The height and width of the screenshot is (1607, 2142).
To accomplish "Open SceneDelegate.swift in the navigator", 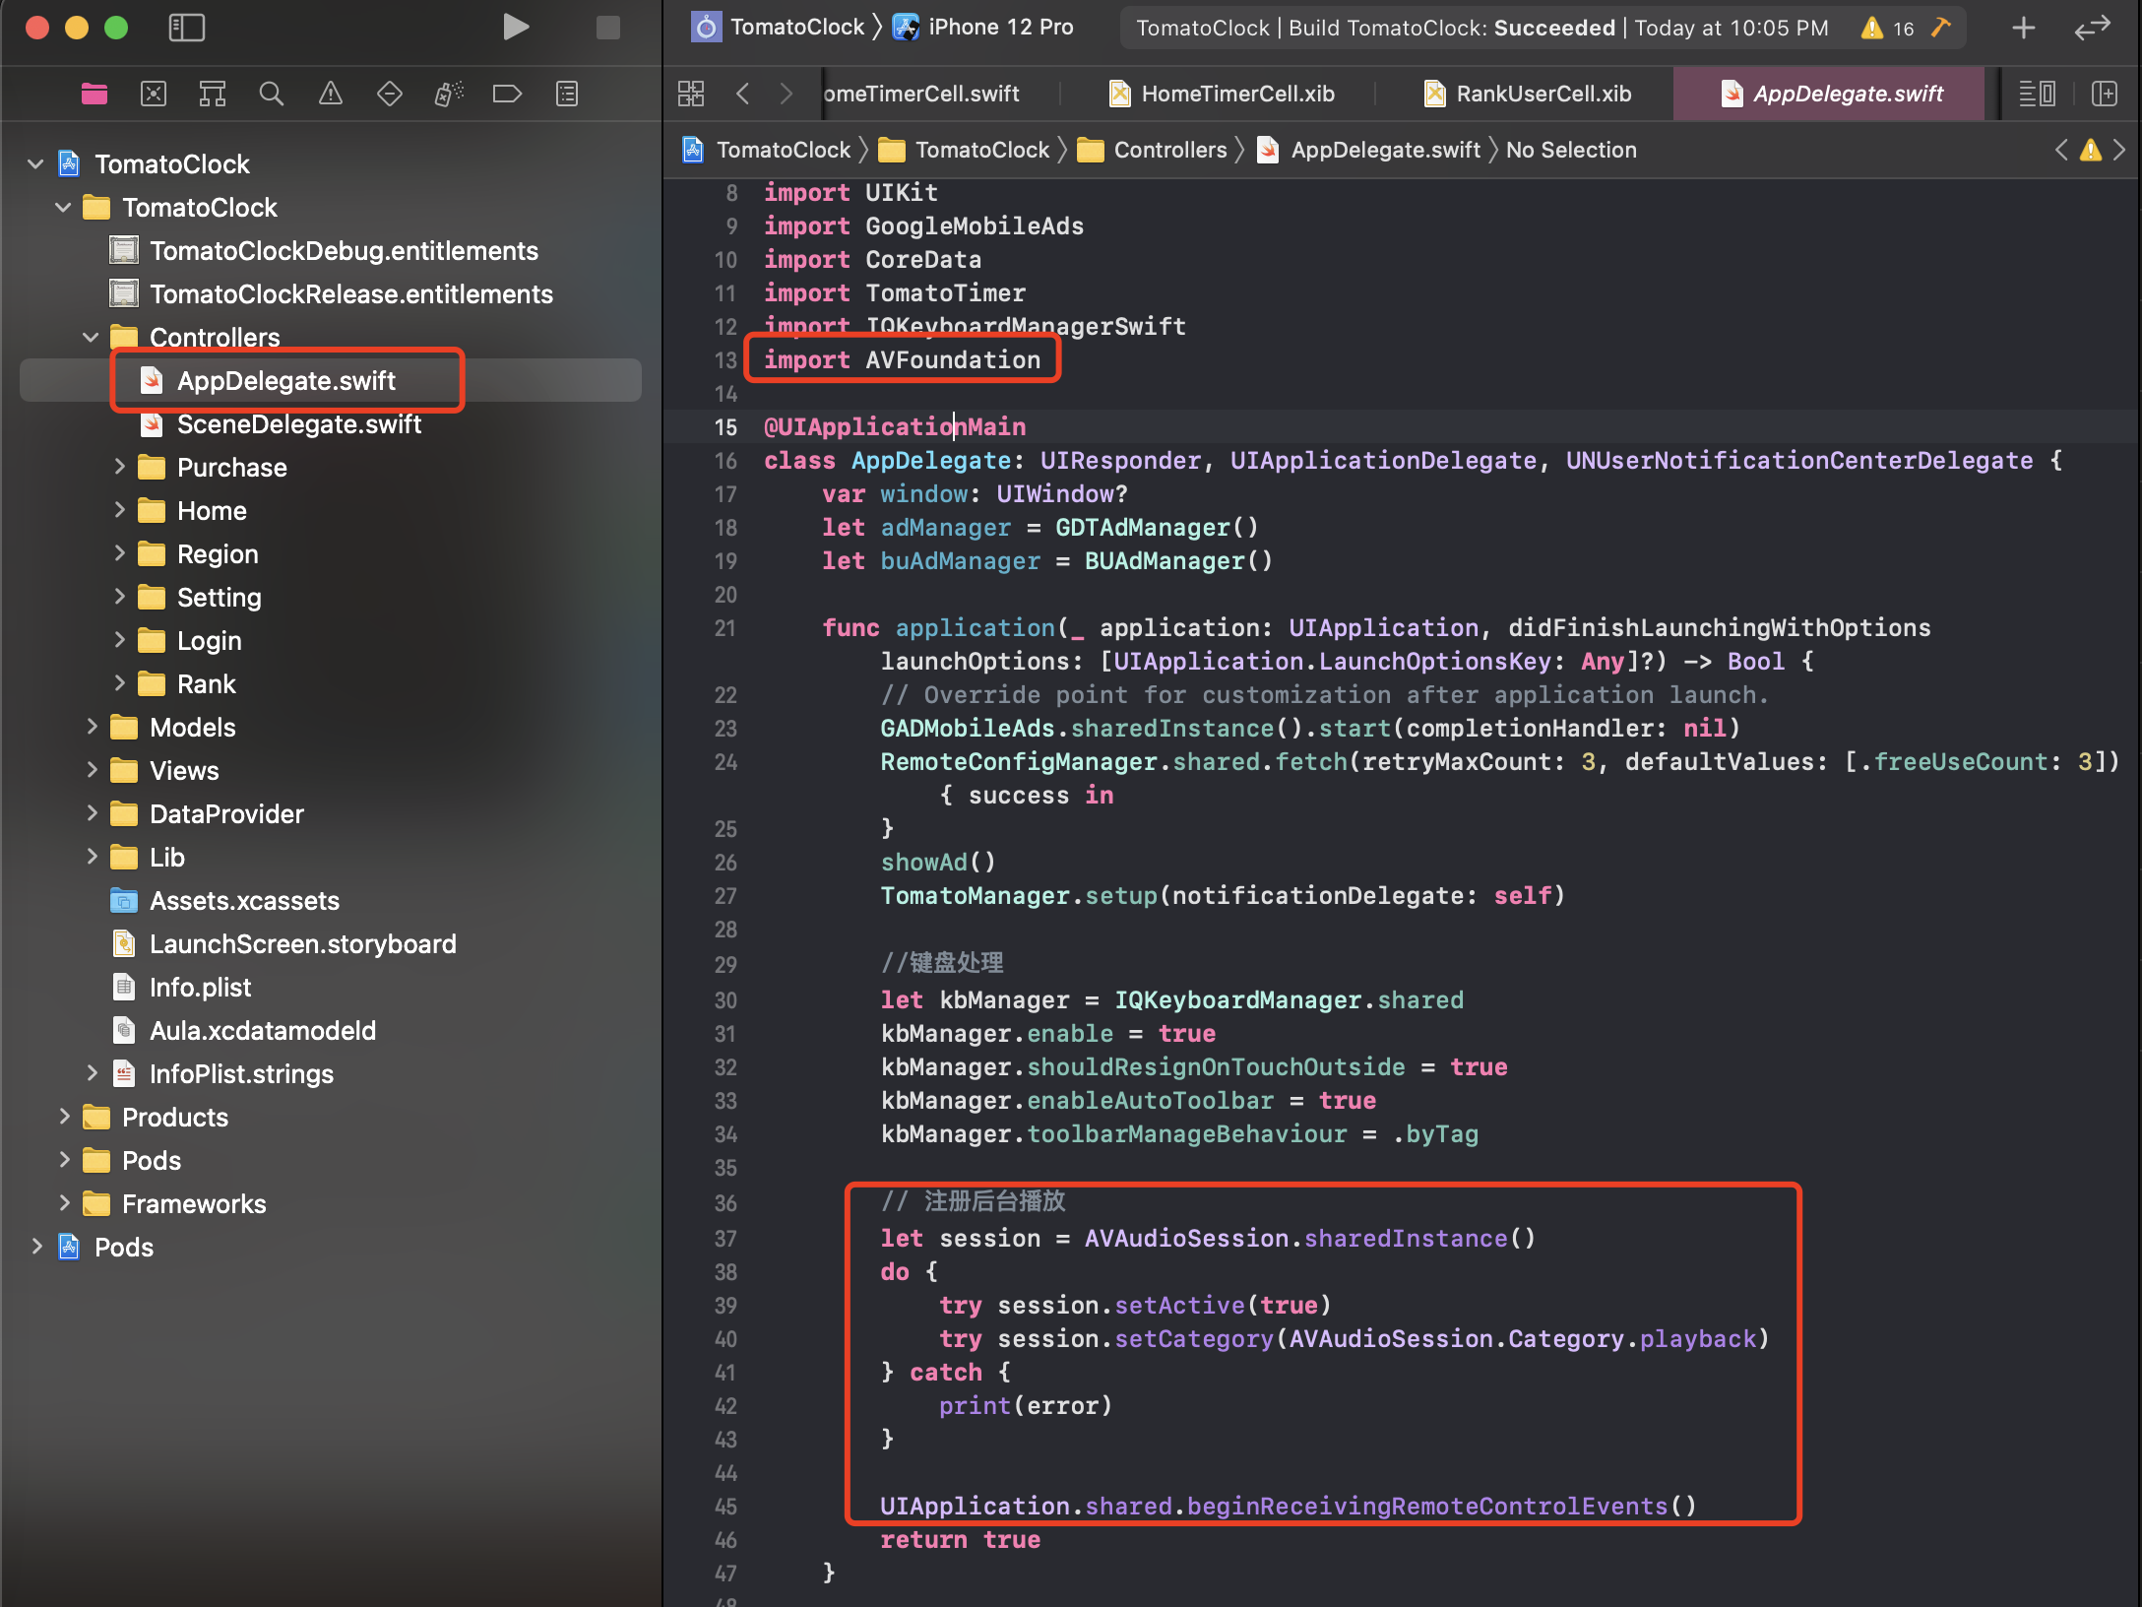I will tap(298, 424).
